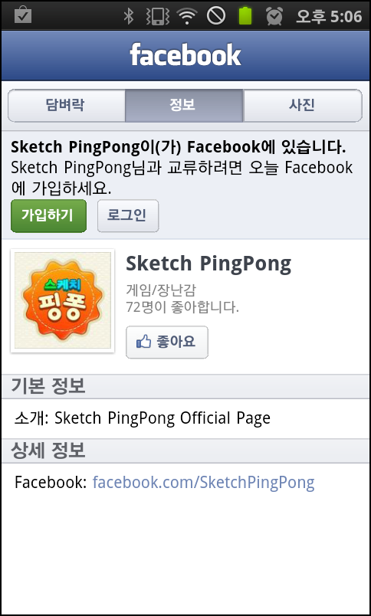The height and width of the screenshot is (616, 371).
Task: Open the Sketch PingPong profile picture
Action: pos(63,300)
